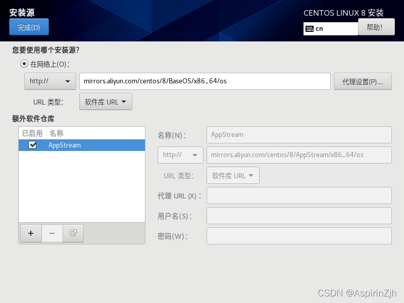404x303 pixels.
Task: Click the minus icon to remove repository
Action: [52, 233]
